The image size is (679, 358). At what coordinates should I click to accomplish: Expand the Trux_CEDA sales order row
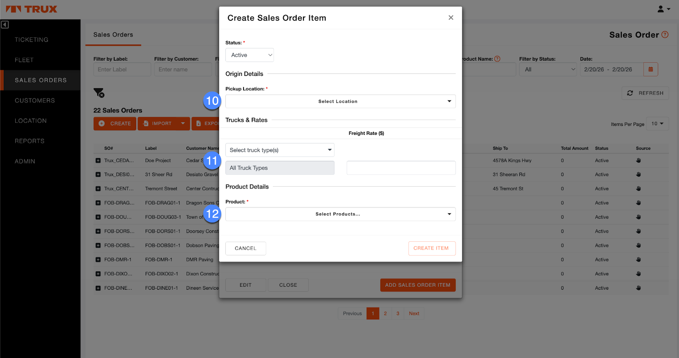coord(98,161)
